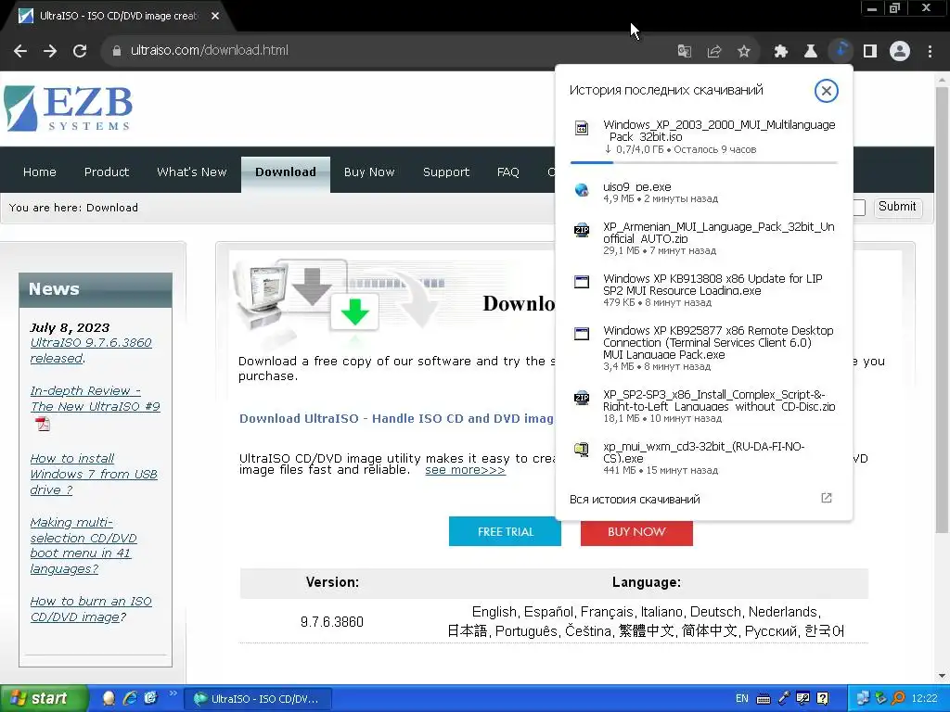Select xp_mui_wxm_cd3-32bit exe download entry
This screenshot has width=950, height=712.
[x=703, y=458]
